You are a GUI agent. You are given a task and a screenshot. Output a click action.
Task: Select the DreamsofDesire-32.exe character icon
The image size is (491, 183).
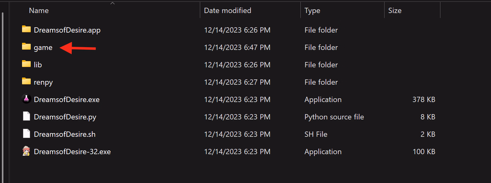coord(26,151)
